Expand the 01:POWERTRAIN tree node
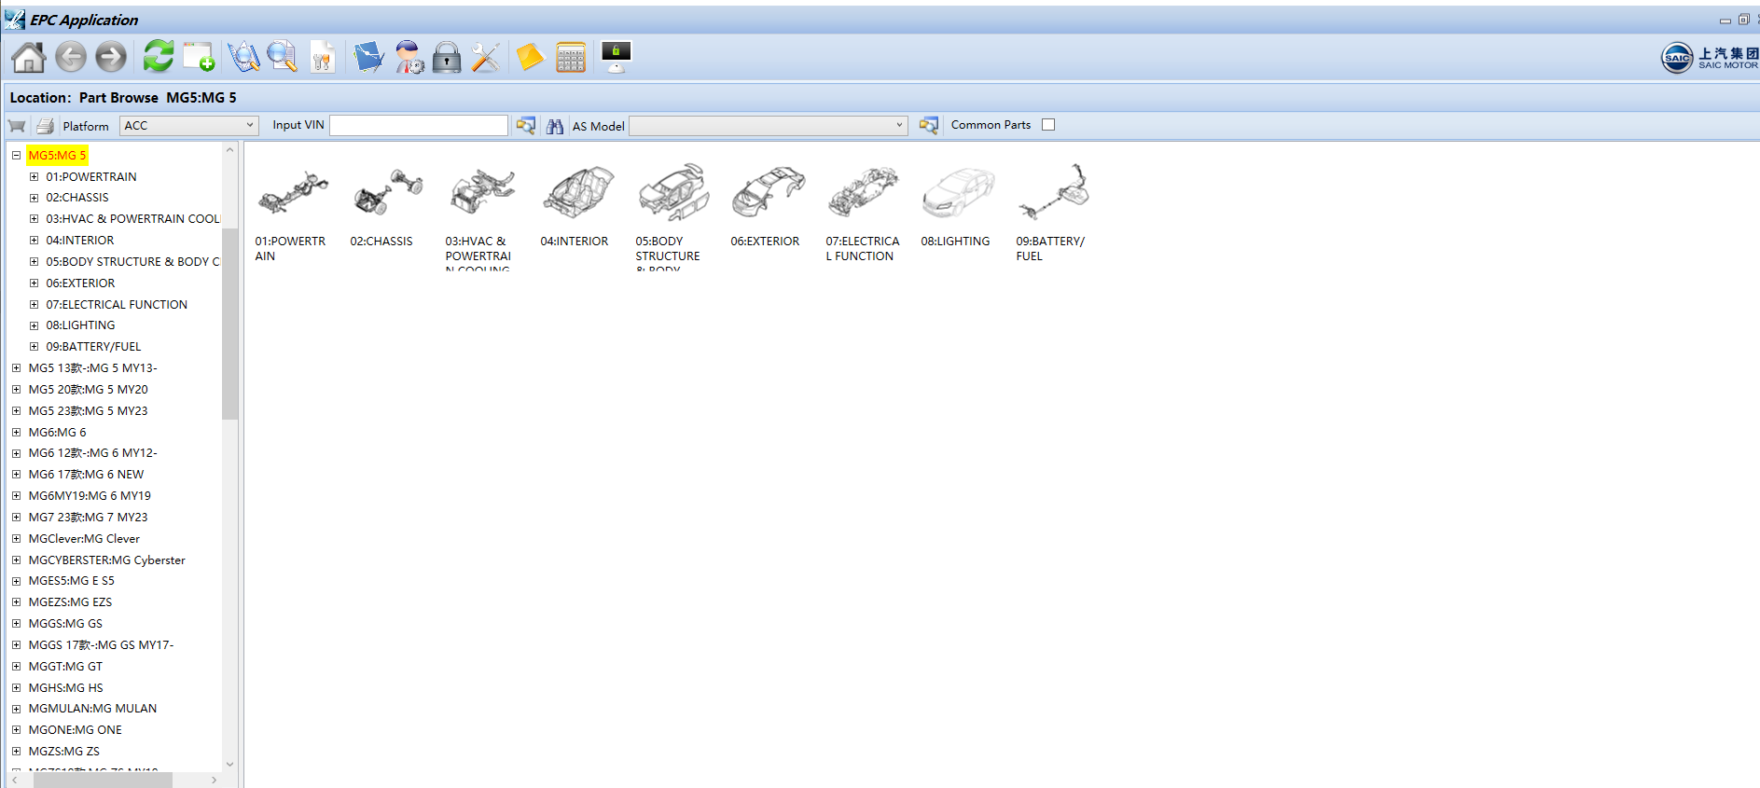 pos(35,177)
